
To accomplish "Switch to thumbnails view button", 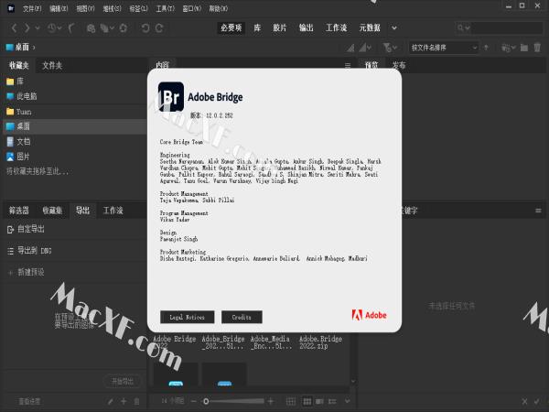I will click(307, 402).
